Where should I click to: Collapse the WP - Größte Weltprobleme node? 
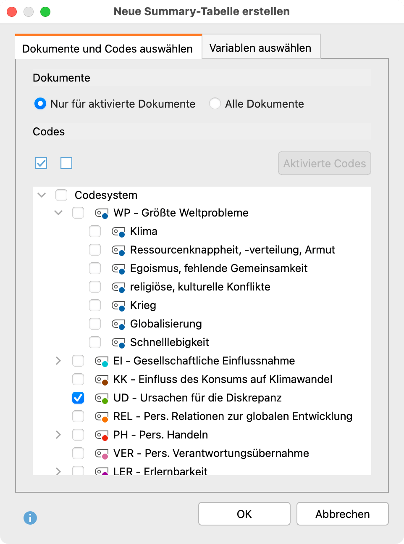click(58, 213)
